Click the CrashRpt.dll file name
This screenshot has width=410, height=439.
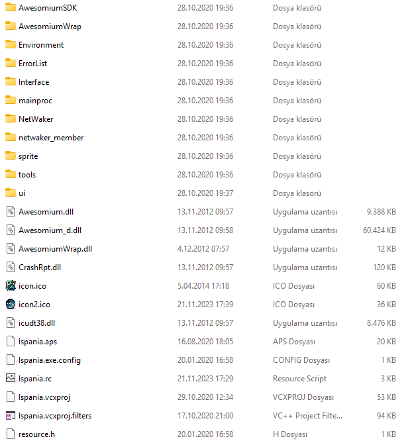pyautogui.click(x=40, y=268)
